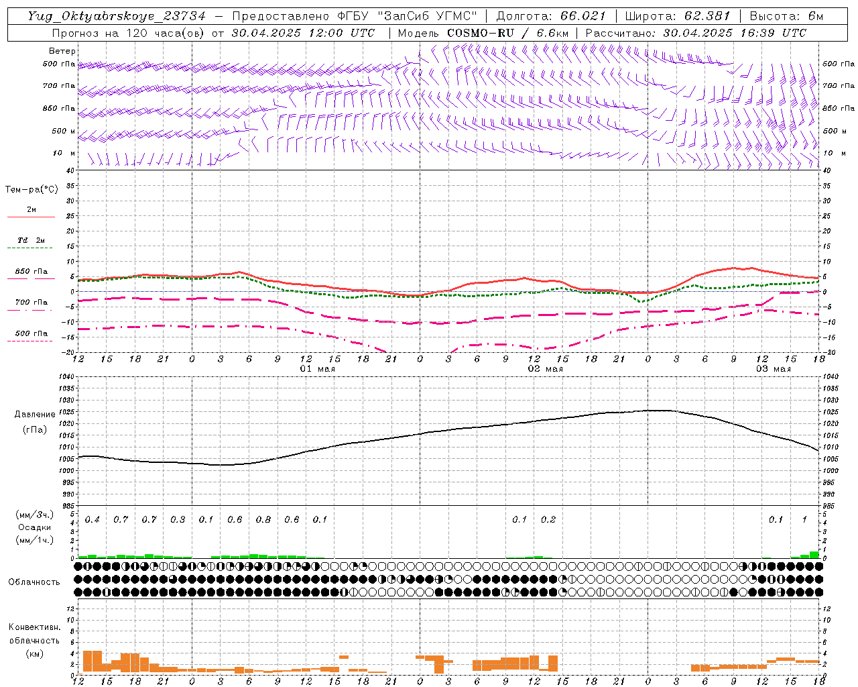Click the Широта: 62.381 value

tap(678, 16)
